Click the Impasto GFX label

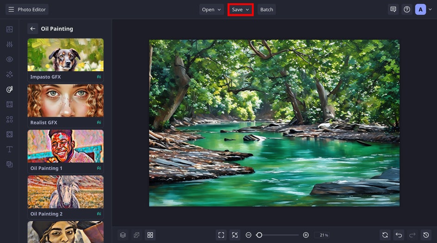pyautogui.click(x=45, y=77)
